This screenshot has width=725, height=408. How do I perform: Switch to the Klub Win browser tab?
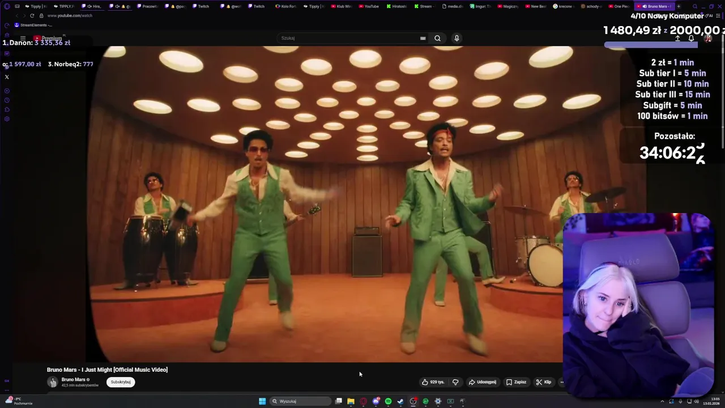[x=341, y=6]
